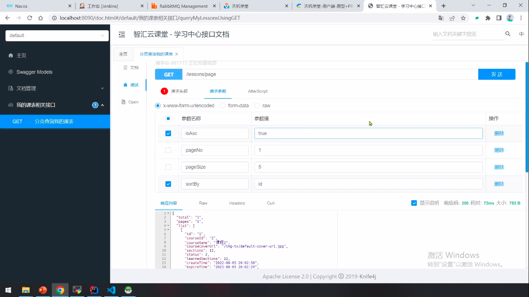Open the browser tab search chevron
This screenshot has width=529, height=297.
coord(473,5)
